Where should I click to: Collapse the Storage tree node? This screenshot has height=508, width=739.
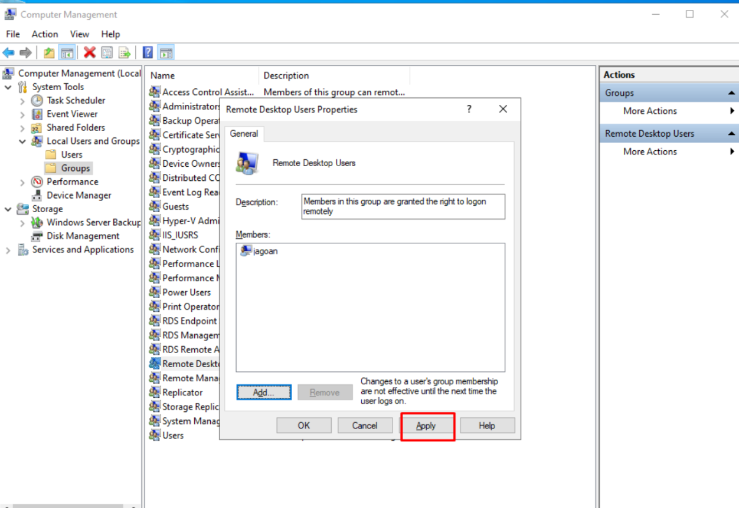click(x=8, y=209)
